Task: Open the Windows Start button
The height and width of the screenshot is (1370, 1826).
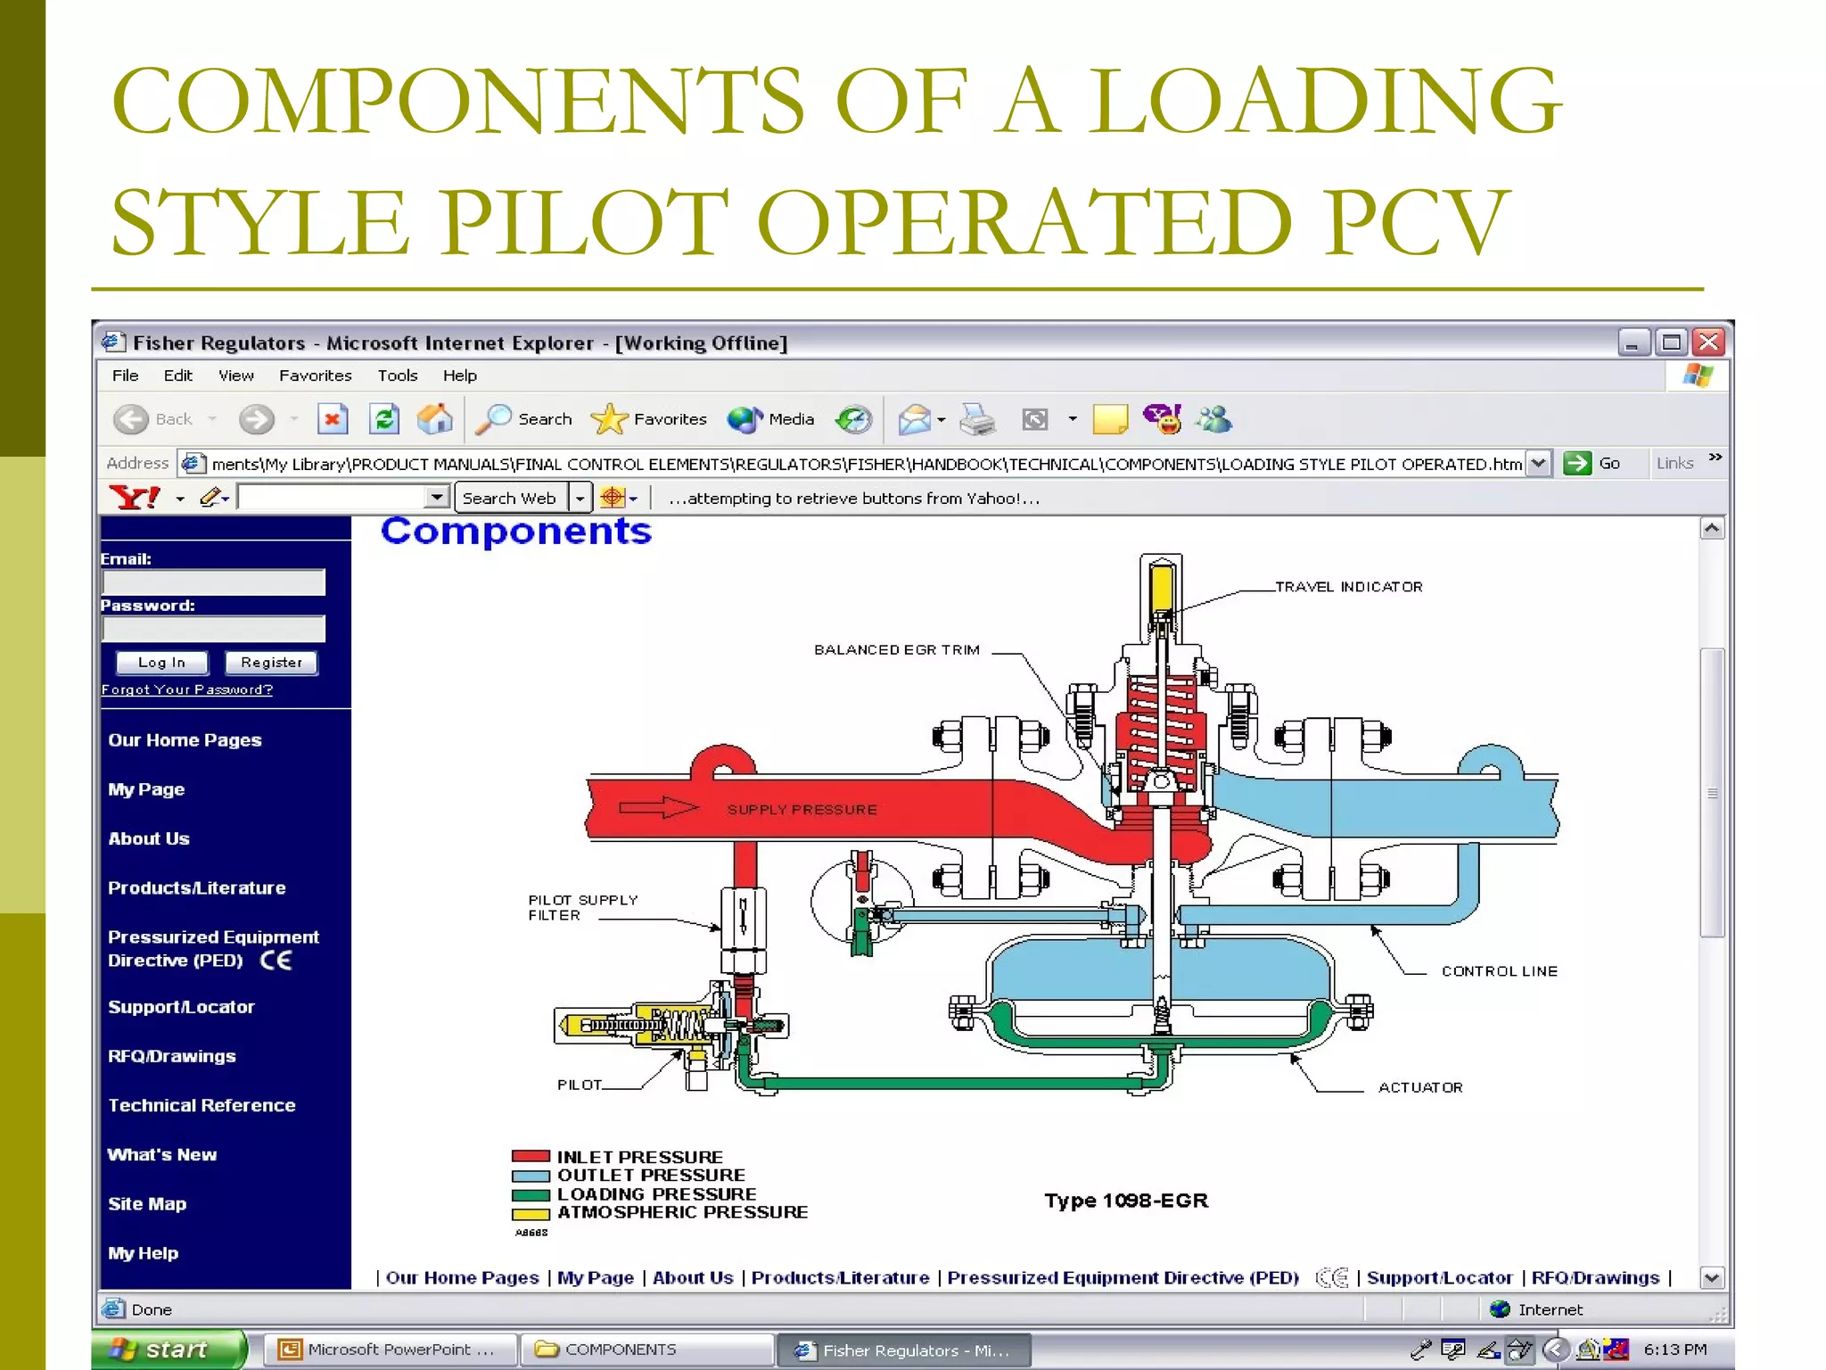Action: [x=169, y=1349]
